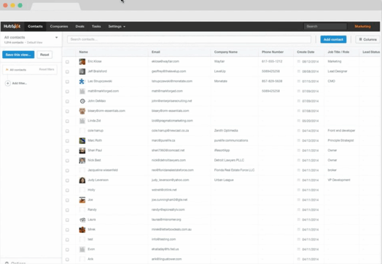Focus the Search contacts field

[x=189, y=39]
